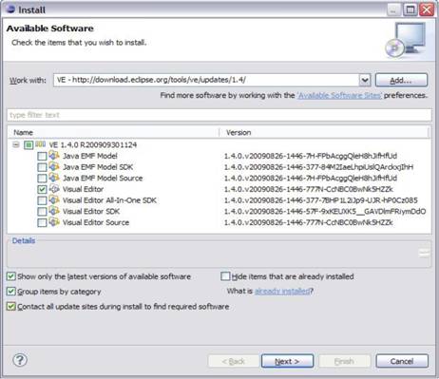
Task: Click the Next > button
Action: (x=287, y=361)
